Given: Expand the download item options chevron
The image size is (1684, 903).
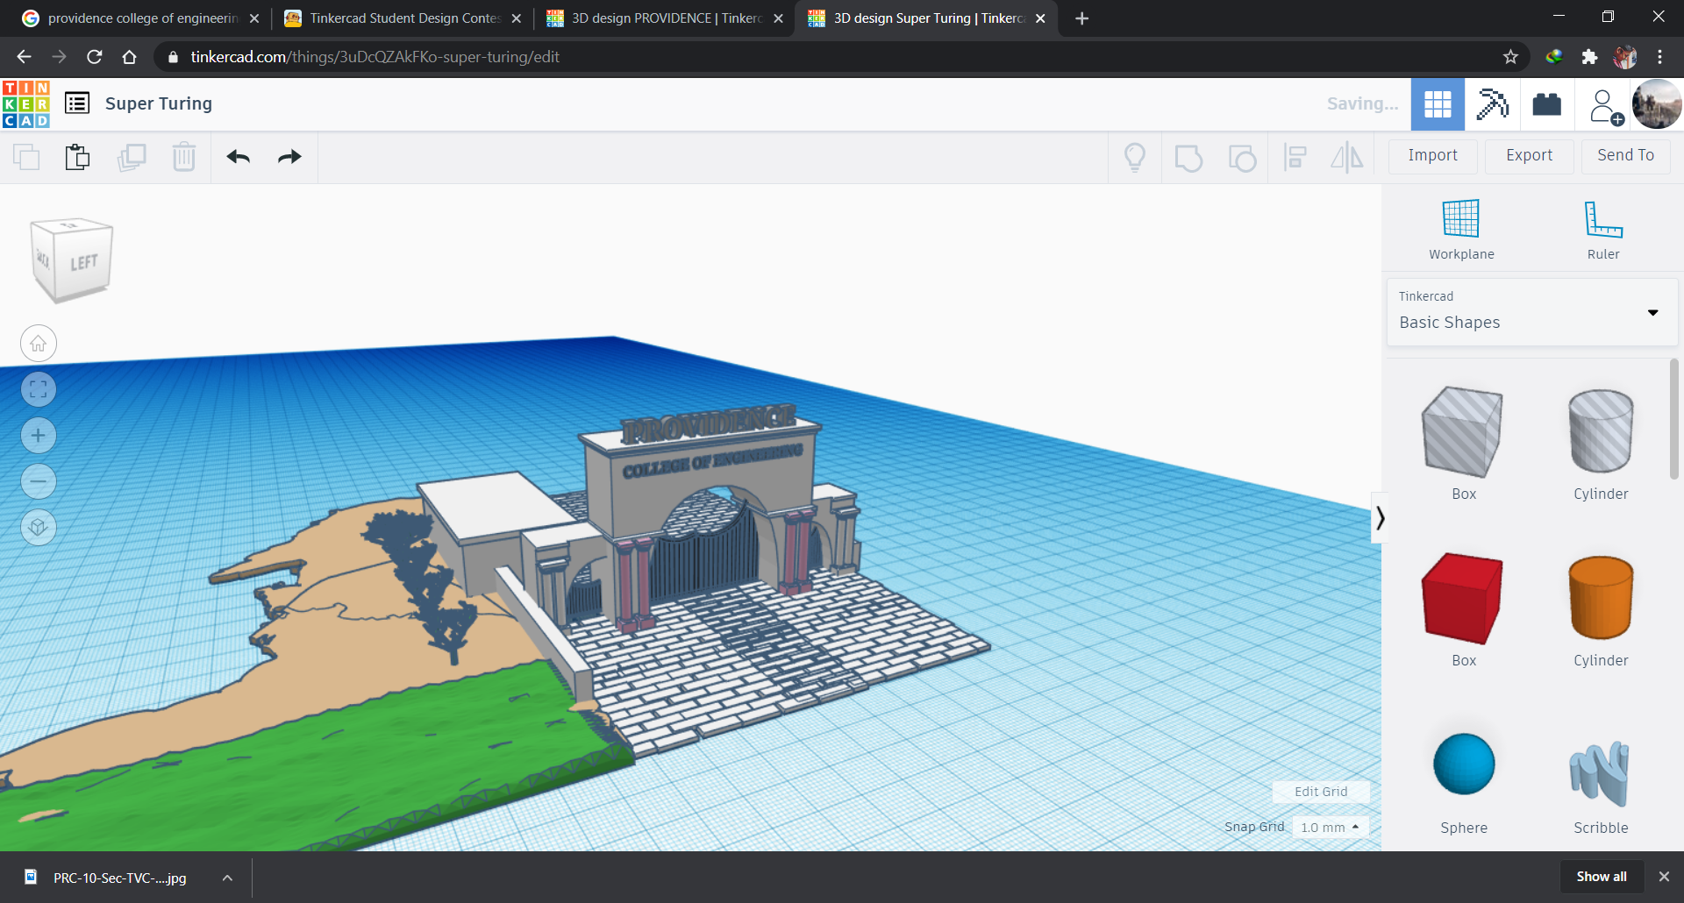Looking at the screenshot, I should 227,878.
